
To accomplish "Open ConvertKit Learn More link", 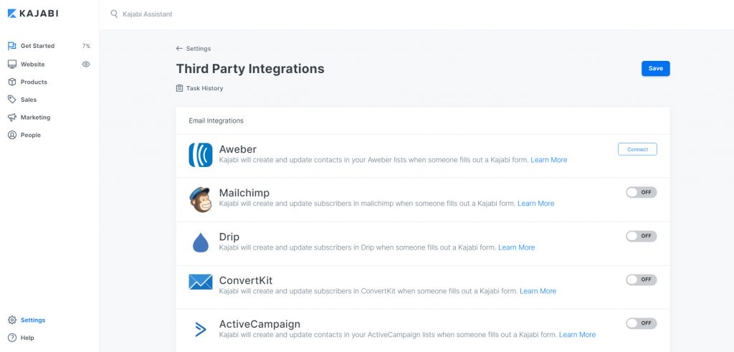I will 538,290.
